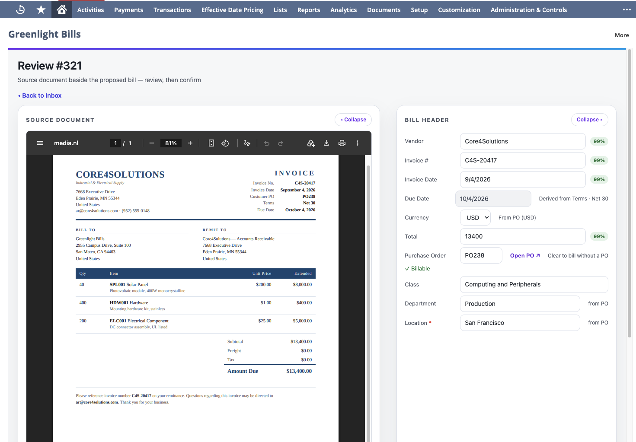Screen dimensions: 636x442
Task: Open the Reports menu
Action: point(309,10)
